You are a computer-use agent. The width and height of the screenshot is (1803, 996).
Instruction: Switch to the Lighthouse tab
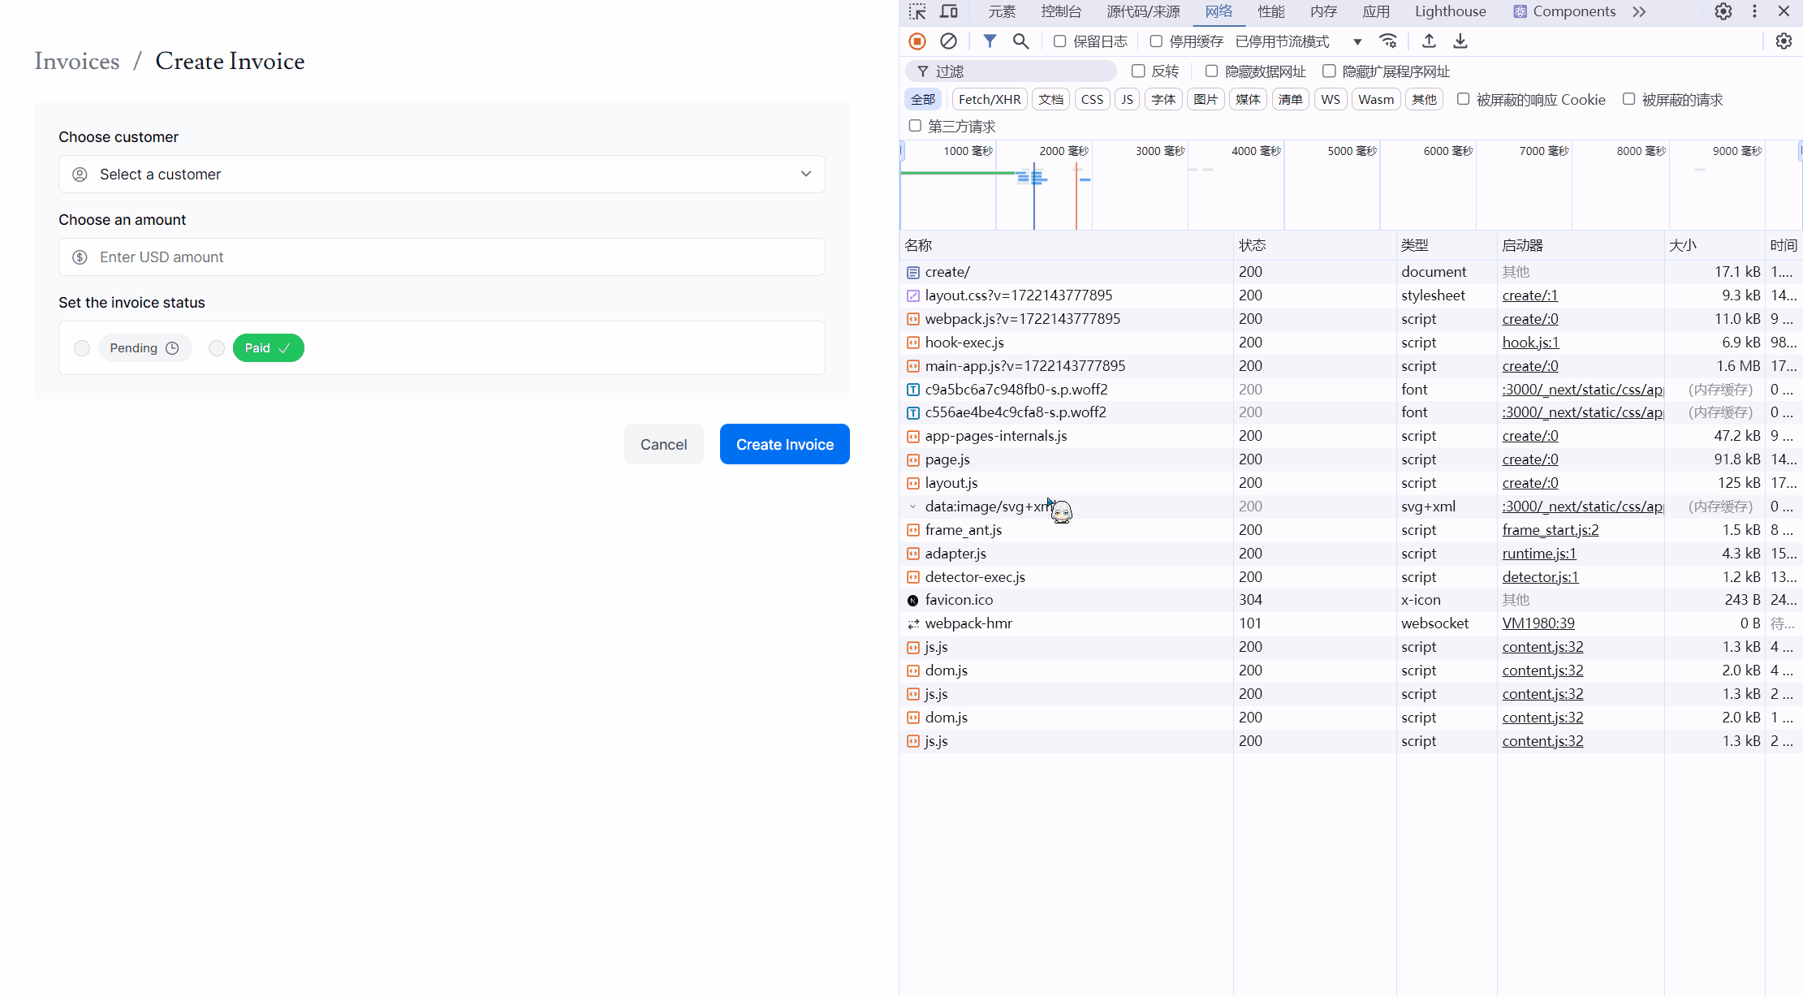tap(1450, 11)
